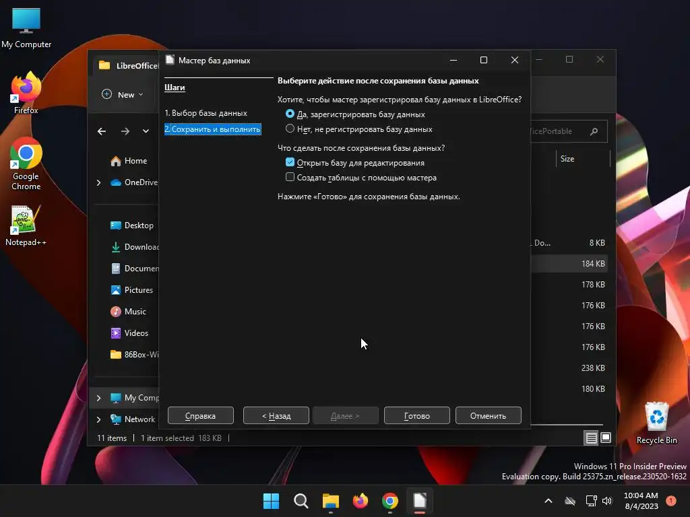
Task: Open My Computer desktop icon
Action: [26, 28]
